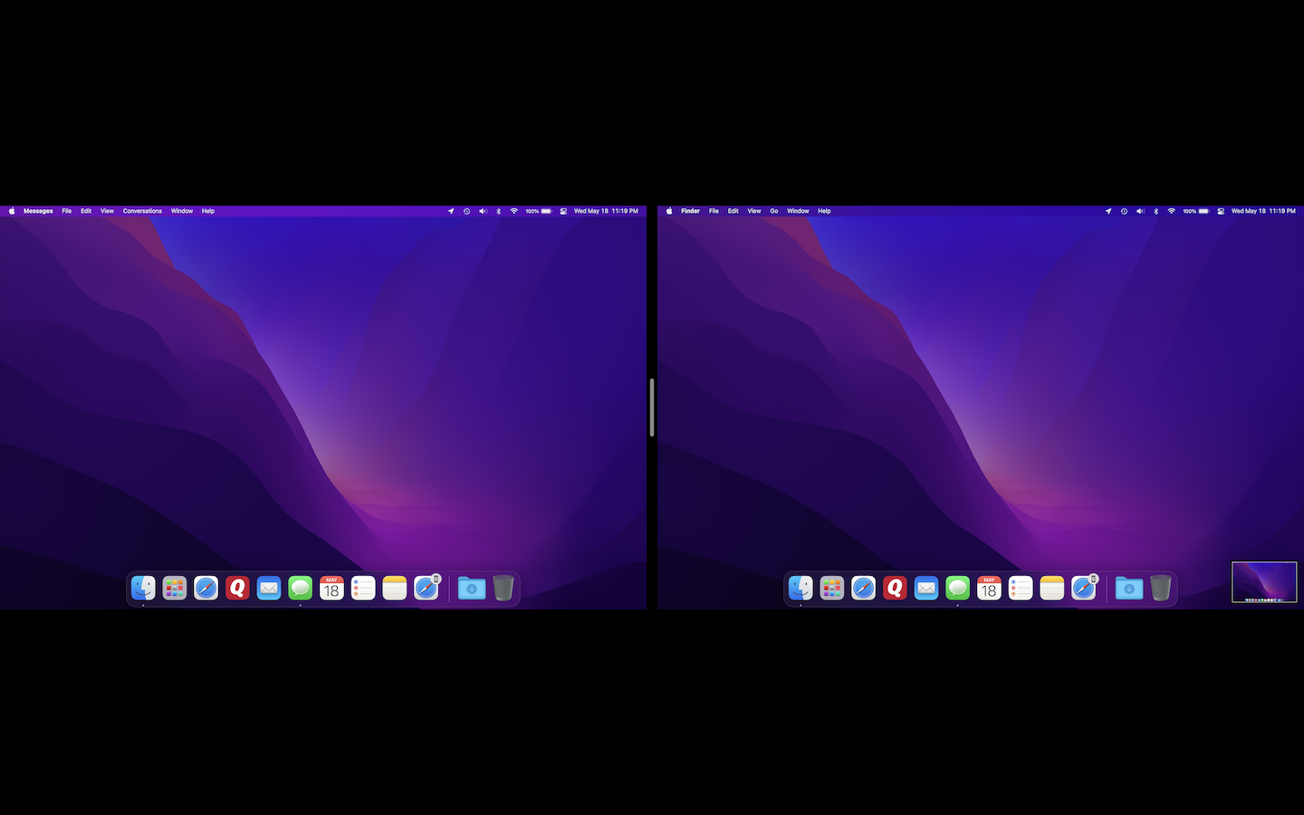Image resolution: width=1304 pixels, height=815 pixels.
Task: Open Notes app in the left Dock
Action: point(395,589)
